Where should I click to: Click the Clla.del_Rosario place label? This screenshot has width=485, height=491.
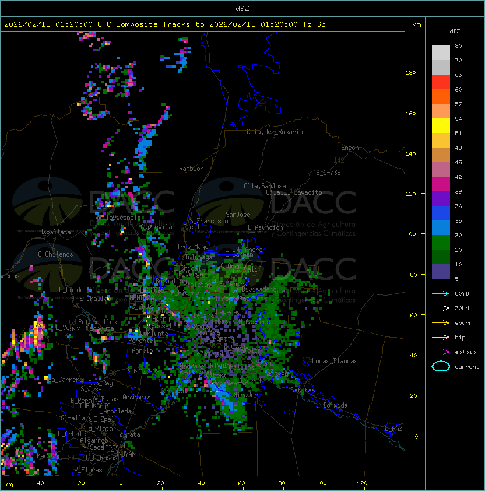[x=275, y=132]
